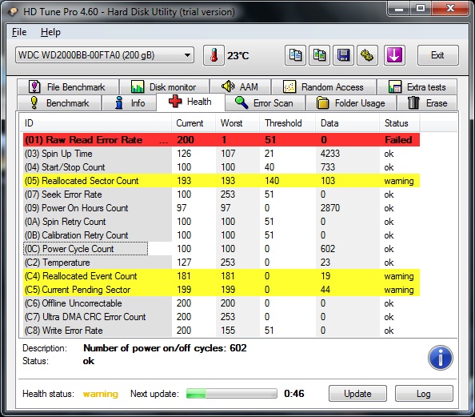Switch to the AAM tab
Viewport: 475px width, 417px height.
coord(240,87)
